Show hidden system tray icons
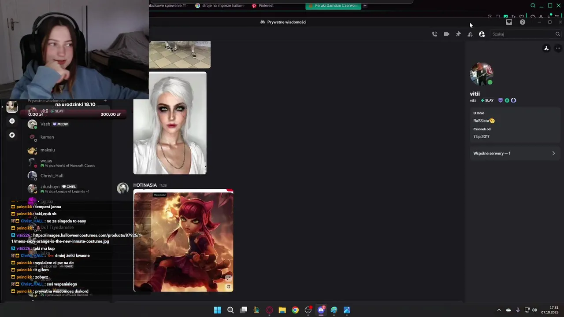The image size is (564, 317). tap(499, 310)
